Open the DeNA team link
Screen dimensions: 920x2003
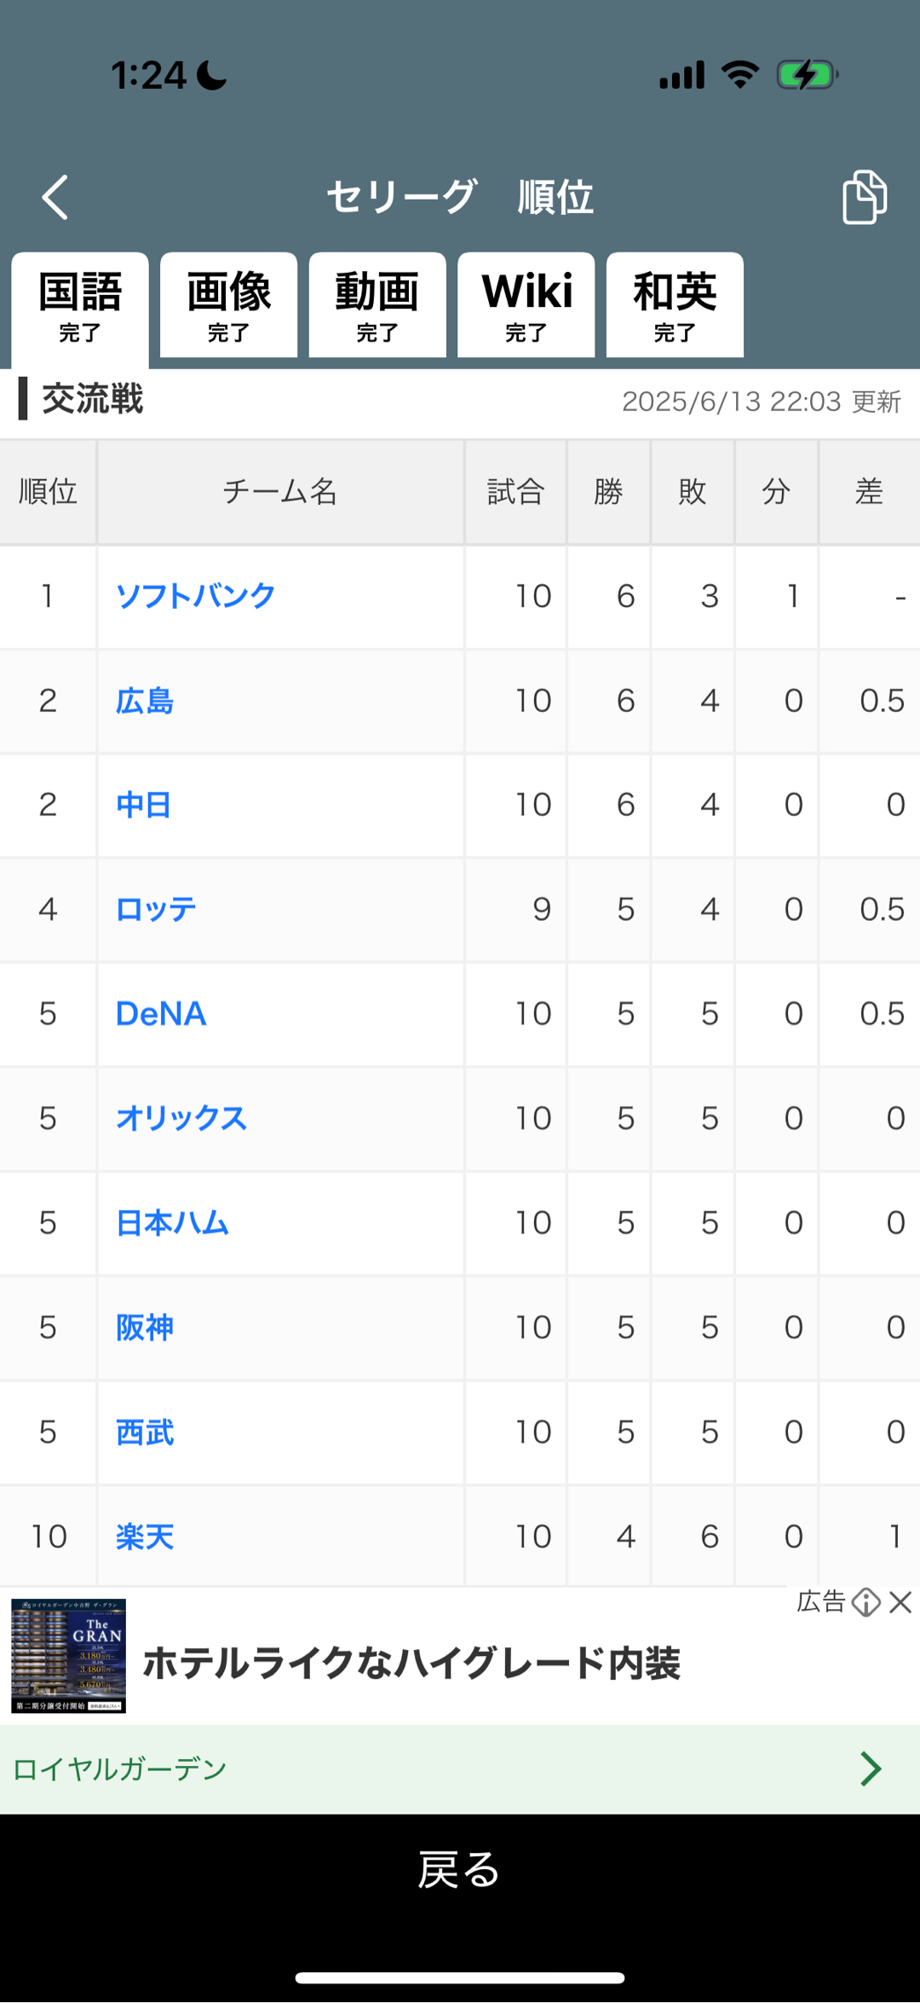pos(161,1014)
